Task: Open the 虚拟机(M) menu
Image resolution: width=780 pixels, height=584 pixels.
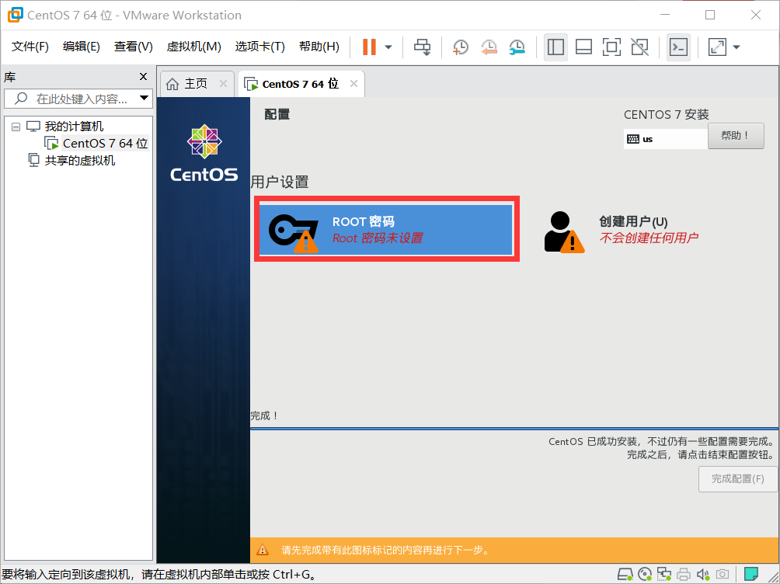Action: tap(193, 47)
